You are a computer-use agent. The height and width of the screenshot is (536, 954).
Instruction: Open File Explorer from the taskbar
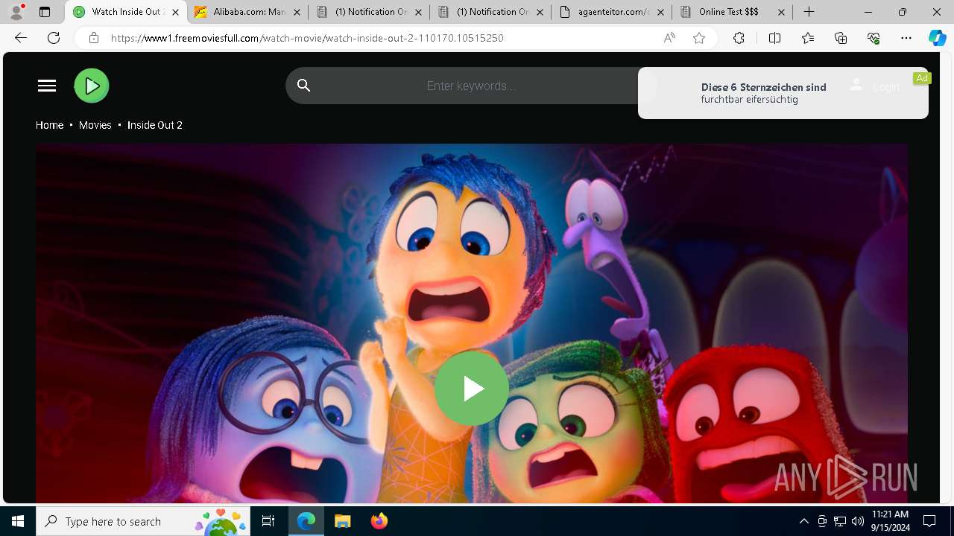point(343,521)
